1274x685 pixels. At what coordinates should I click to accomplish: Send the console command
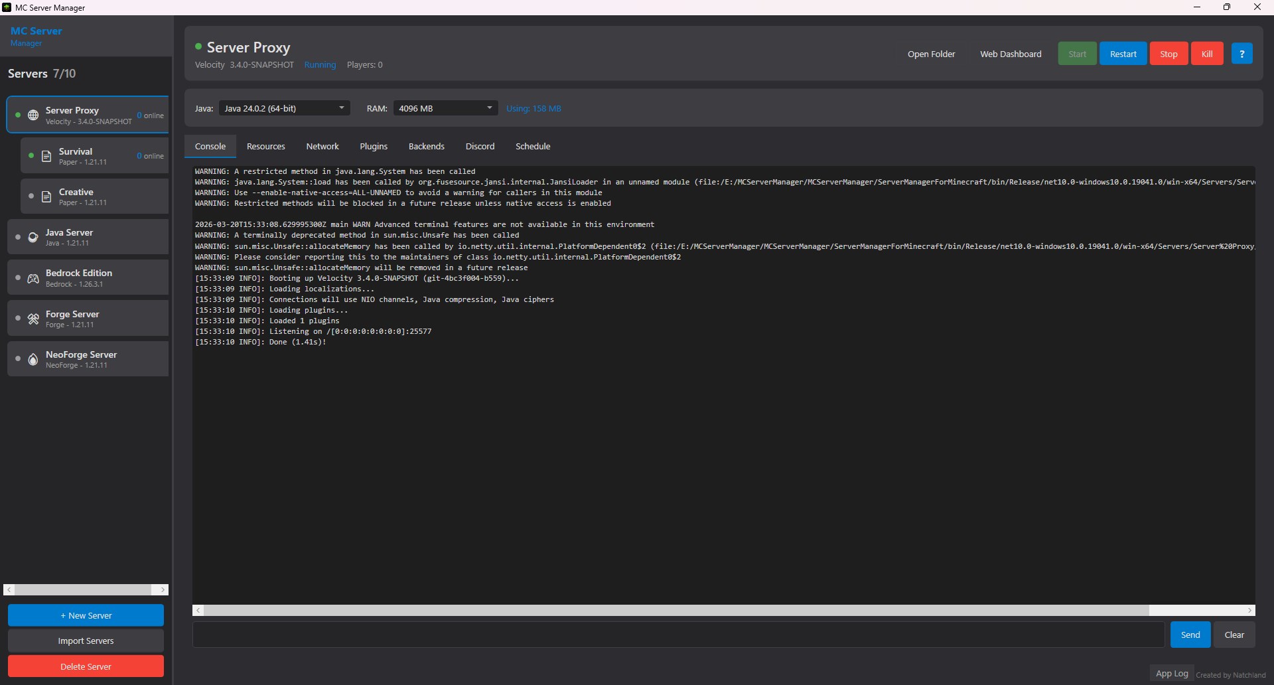[x=1190, y=635]
